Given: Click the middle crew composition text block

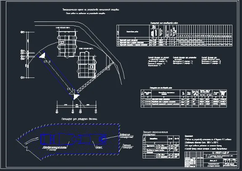Looking at the screenshot, I should point(184,60).
